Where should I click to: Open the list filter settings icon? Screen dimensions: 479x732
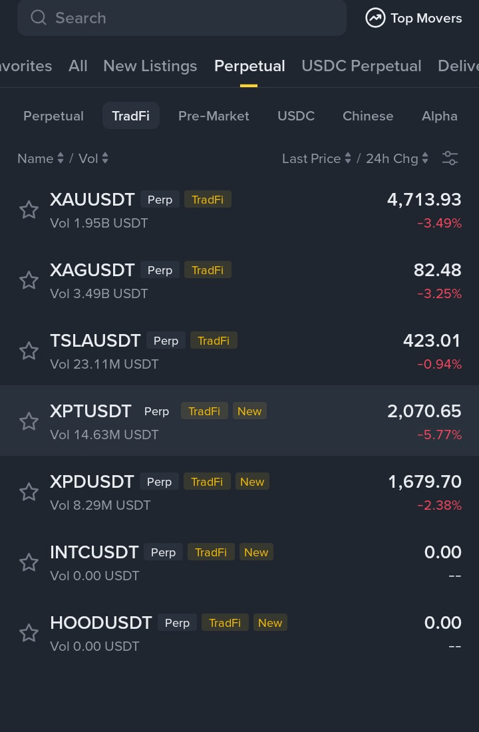click(450, 158)
